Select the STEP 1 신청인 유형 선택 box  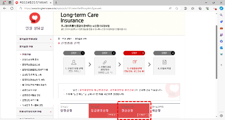[74, 66]
